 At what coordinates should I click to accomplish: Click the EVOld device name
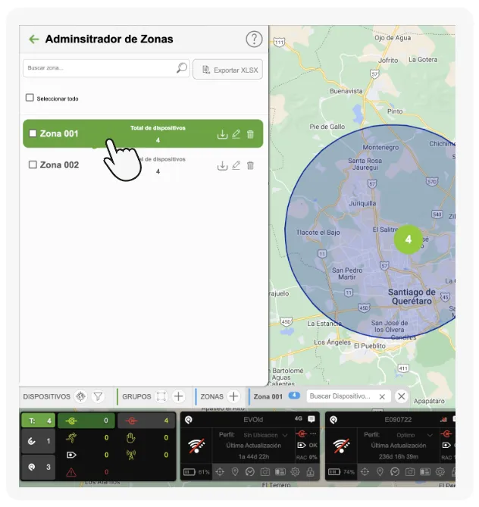[253, 419]
